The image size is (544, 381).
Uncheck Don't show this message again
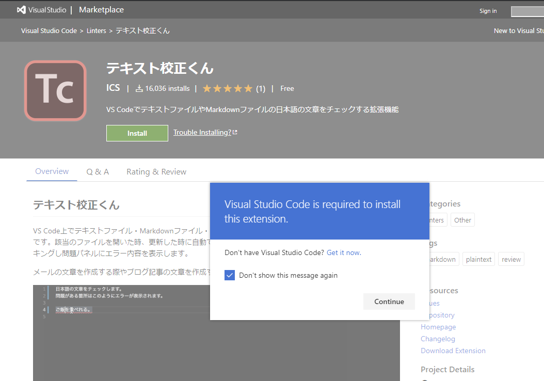coord(230,275)
